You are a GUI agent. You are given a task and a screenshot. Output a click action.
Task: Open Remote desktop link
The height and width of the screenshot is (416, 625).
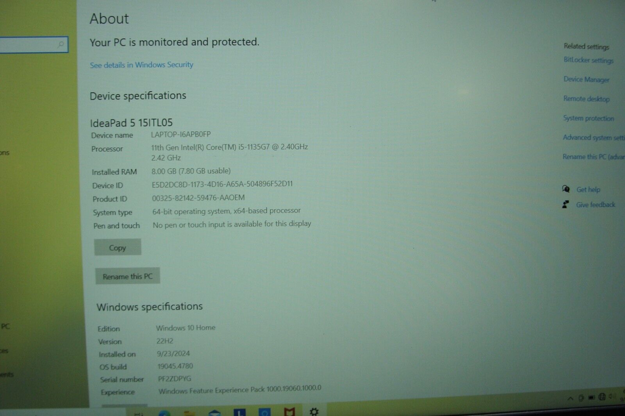(586, 99)
